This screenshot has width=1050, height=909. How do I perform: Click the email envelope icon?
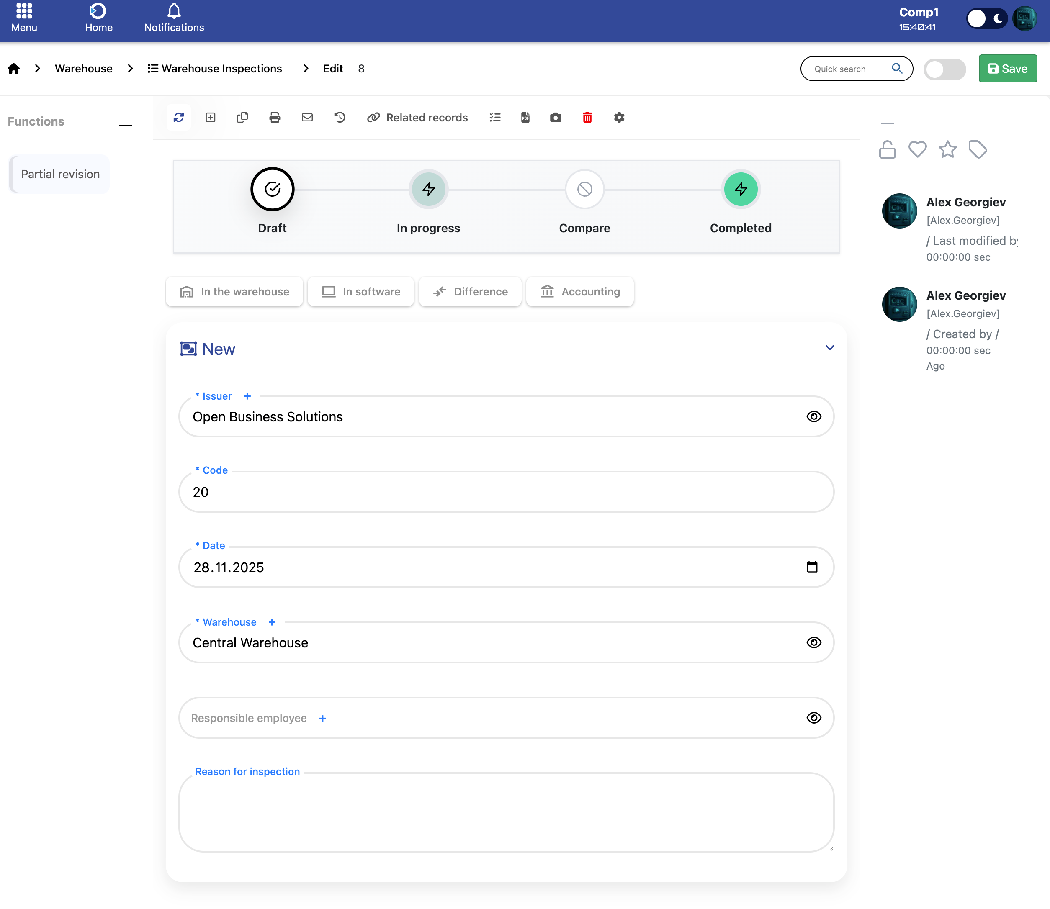coord(307,118)
